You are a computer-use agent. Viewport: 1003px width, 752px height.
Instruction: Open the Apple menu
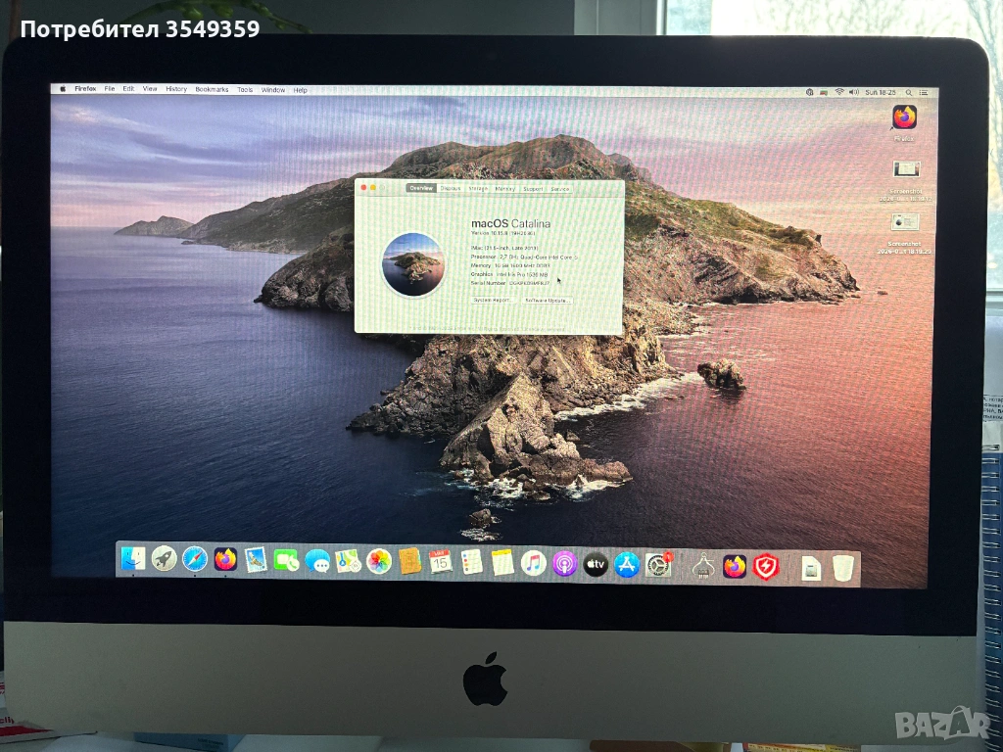[63, 88]
